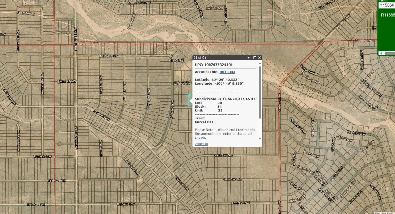Select the R11586 search result

[388, 15]
